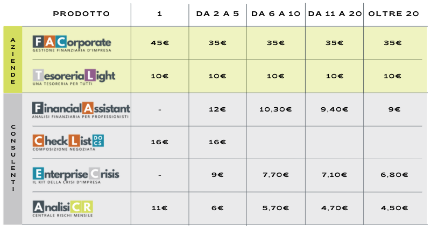Screen dimensions: 431x230
Task: Click the 45€ FACorporate price cell
Action: coord(160,43)
